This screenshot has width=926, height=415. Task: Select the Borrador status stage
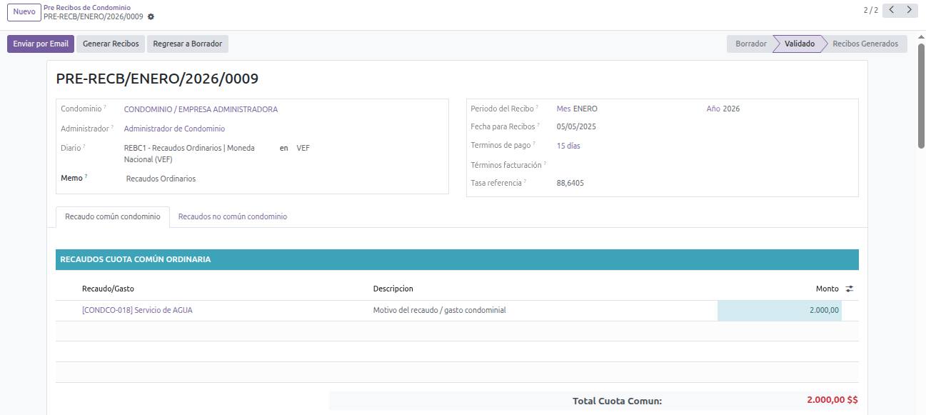pyautogui.click(x=750, y=44)
